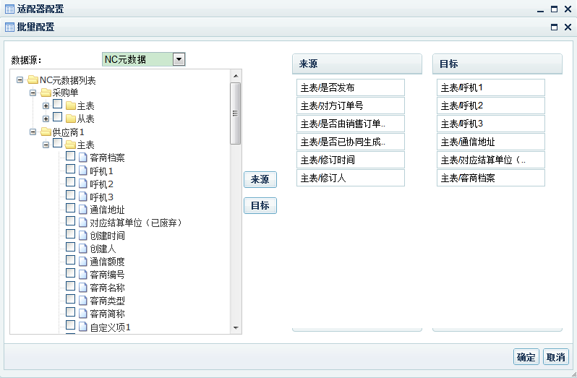Select target row 主表/对应结算单位（..
Screen dimensions: 577x378
click(490, 160)
